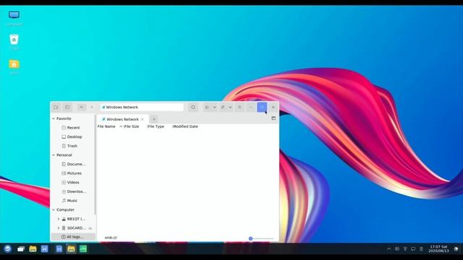Open Trash in the sidebar
Screen dimensions: 463x260
click(73, 146)
